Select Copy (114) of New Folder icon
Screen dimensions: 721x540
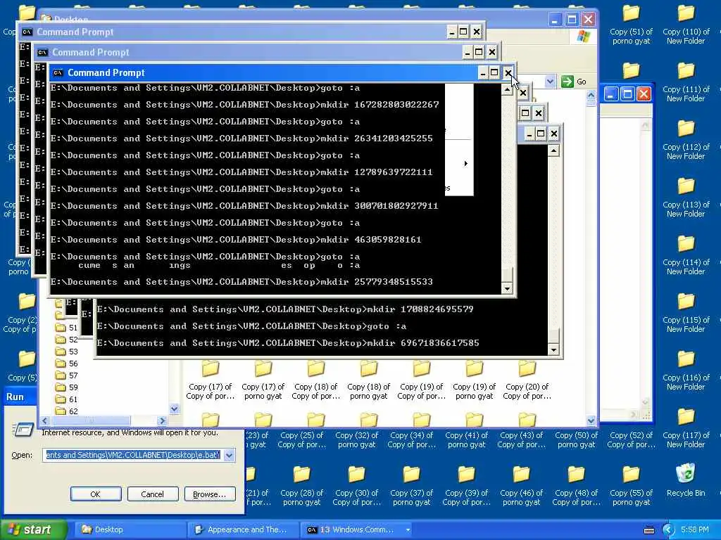click(686, 255)
